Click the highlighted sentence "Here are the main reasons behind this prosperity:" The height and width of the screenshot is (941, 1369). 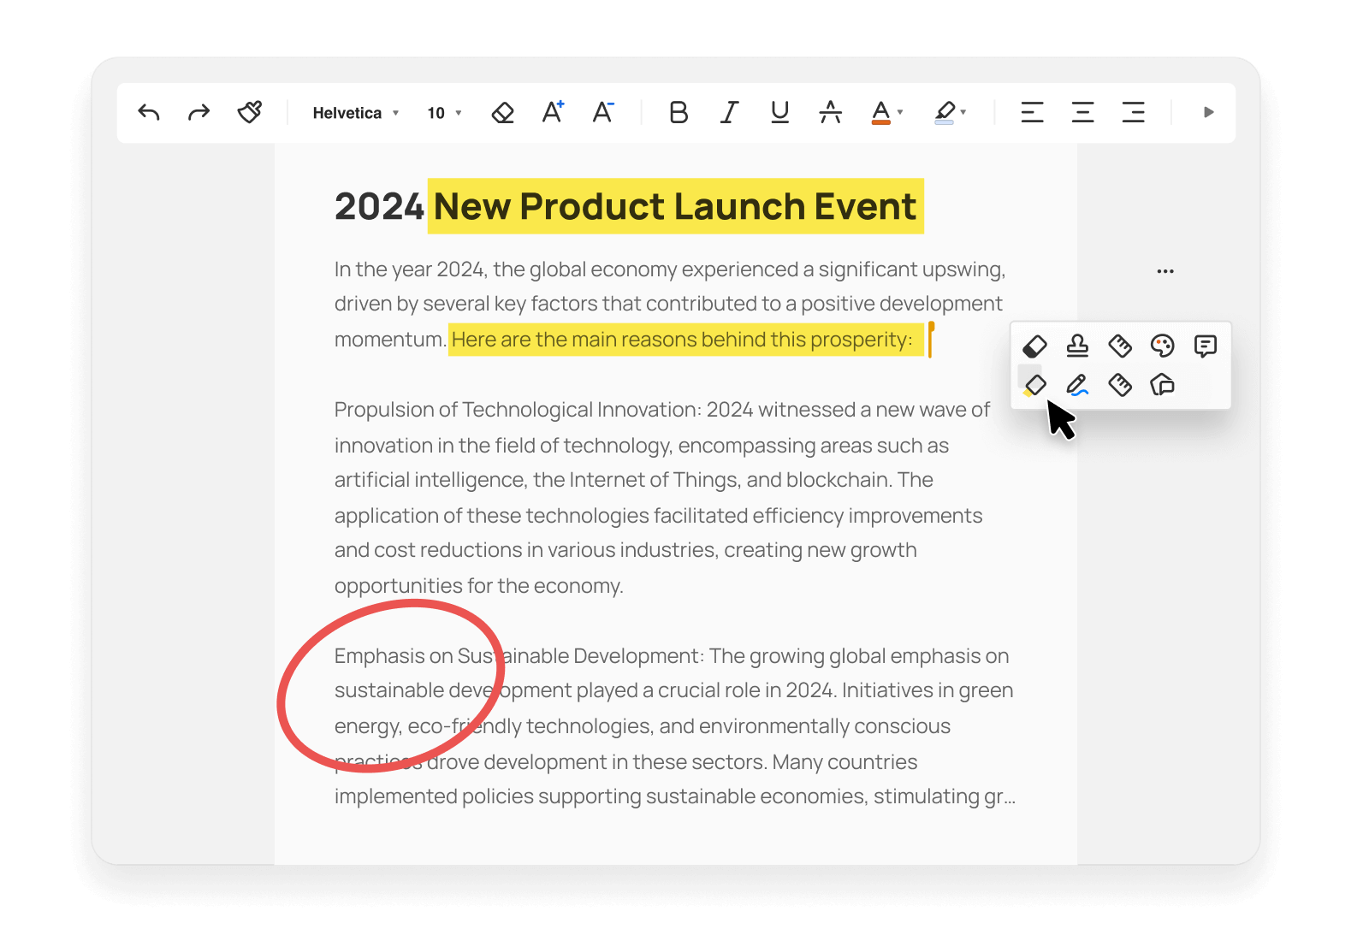682,340
